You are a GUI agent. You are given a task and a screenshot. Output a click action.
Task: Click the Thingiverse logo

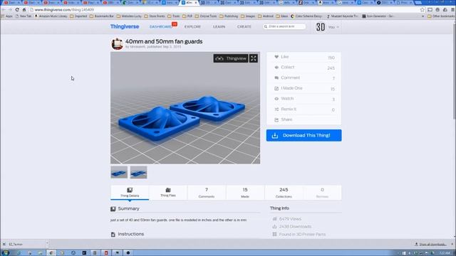[x=125, y=26]
